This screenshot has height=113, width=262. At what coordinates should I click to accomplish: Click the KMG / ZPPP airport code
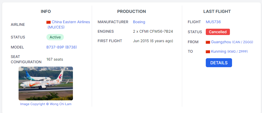pos(238,52)
